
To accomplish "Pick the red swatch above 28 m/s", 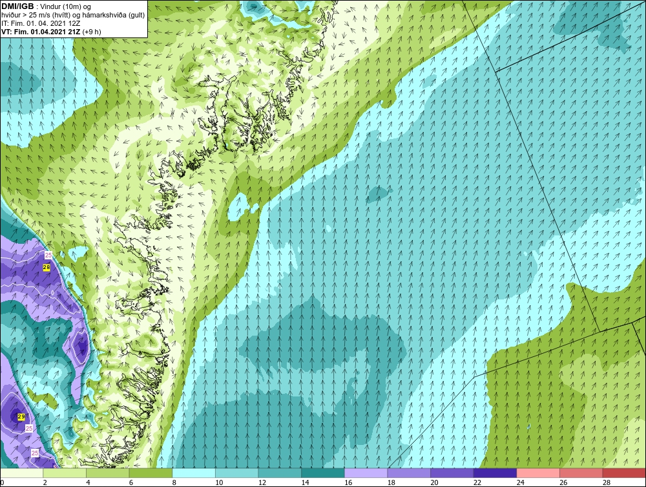I will pos(624,473).
